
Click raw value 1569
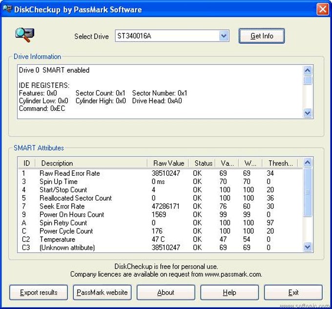159,215
